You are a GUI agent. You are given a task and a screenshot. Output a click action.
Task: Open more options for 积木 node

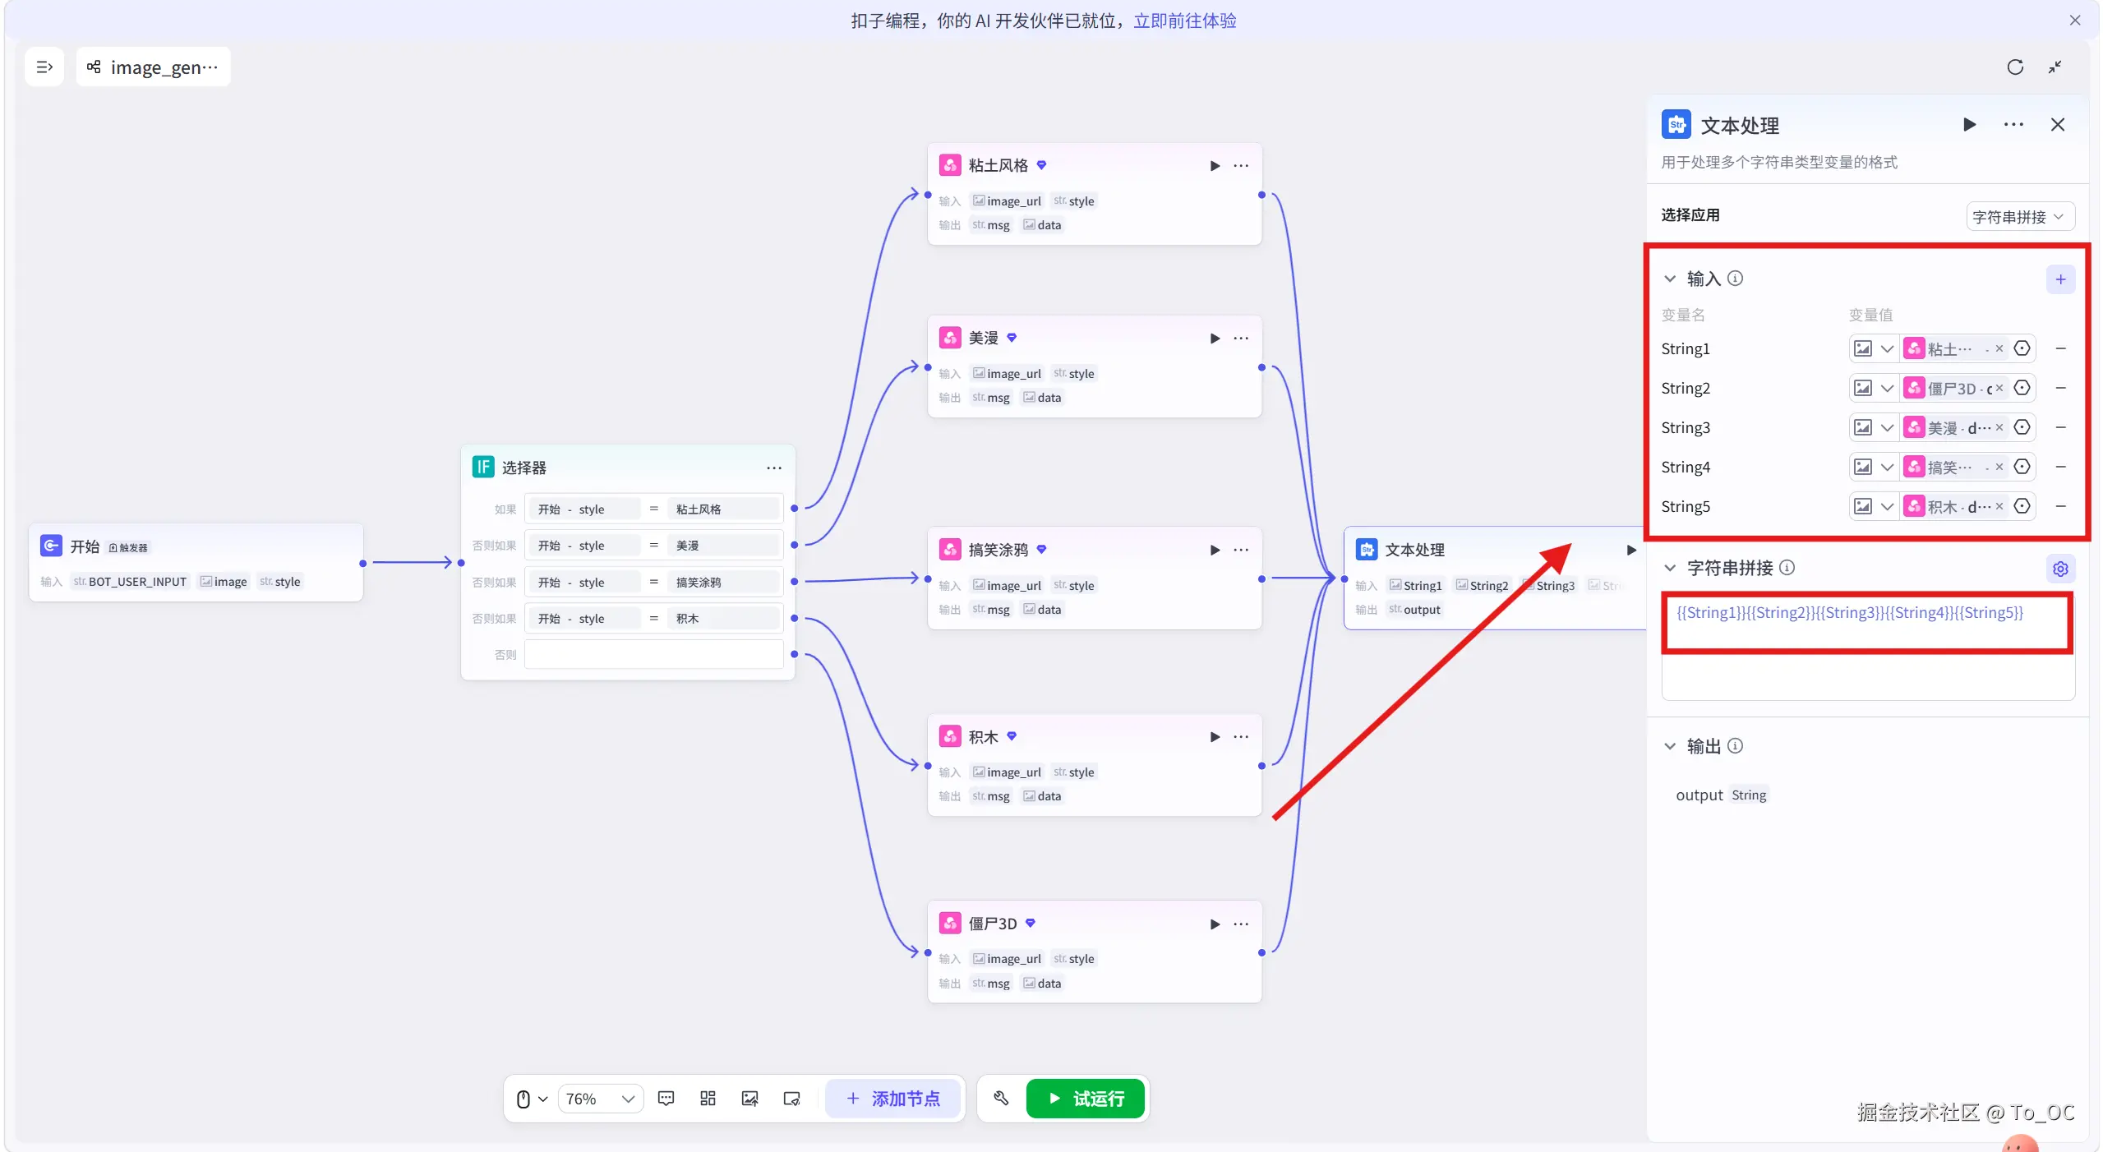1241,737
